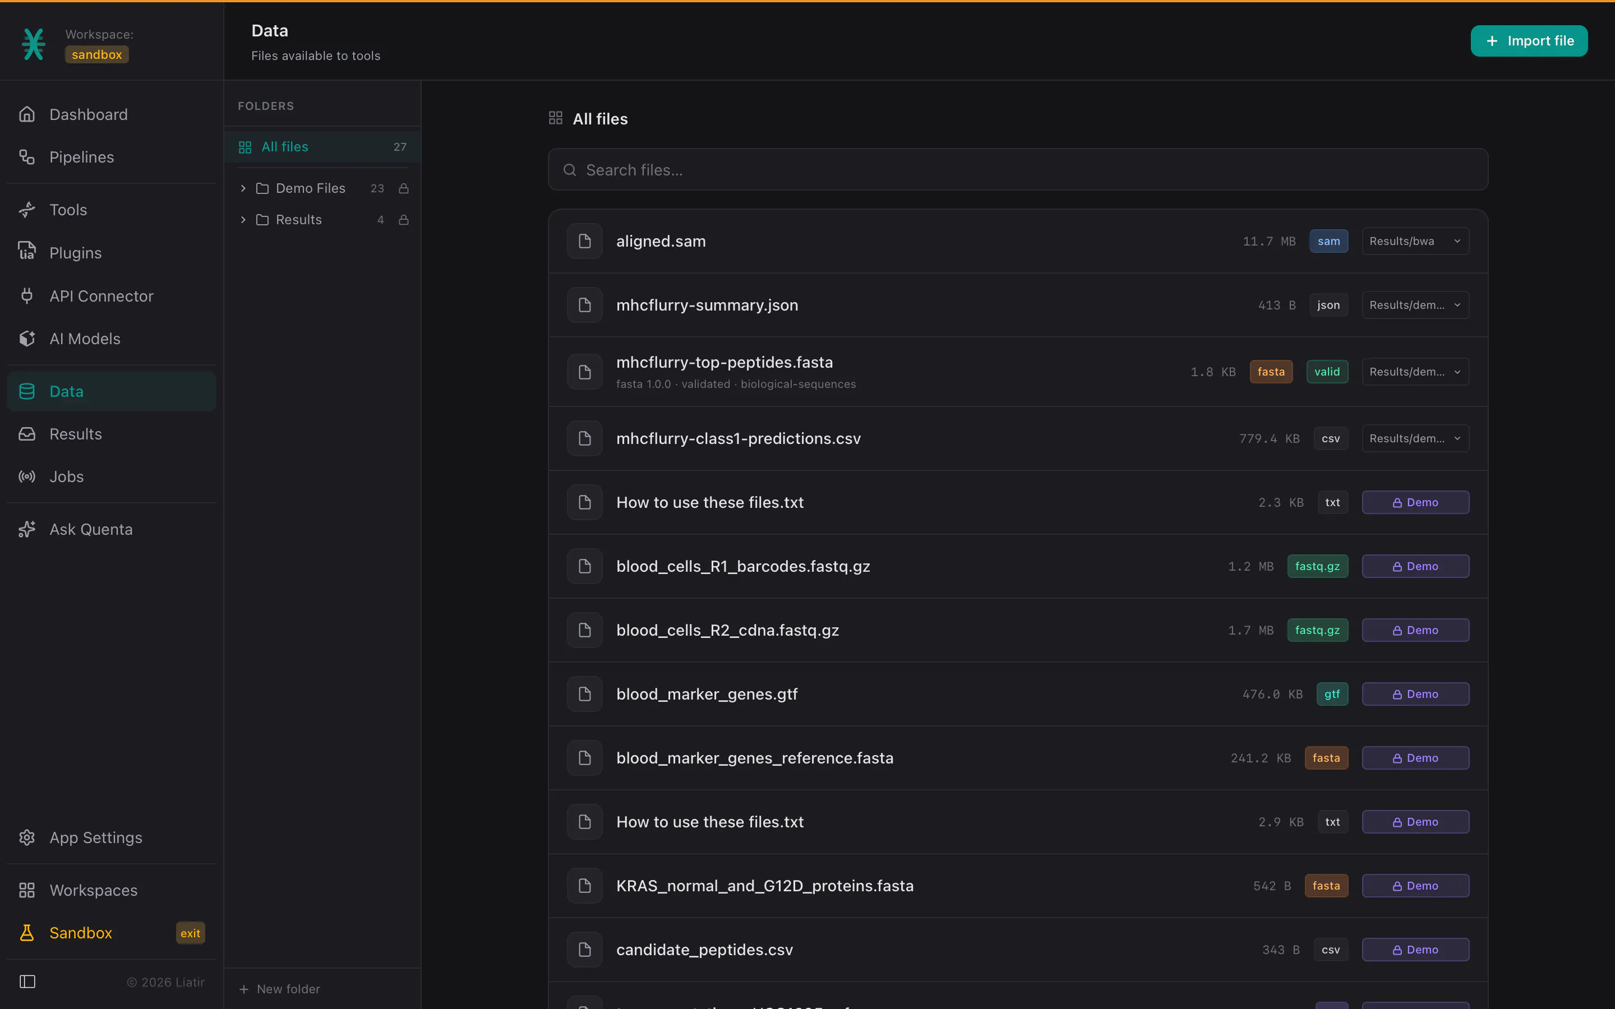Expand the Results folder chevron
Image resolution: width=1615 pixels, height=1009 pixels.
(243, 220)
